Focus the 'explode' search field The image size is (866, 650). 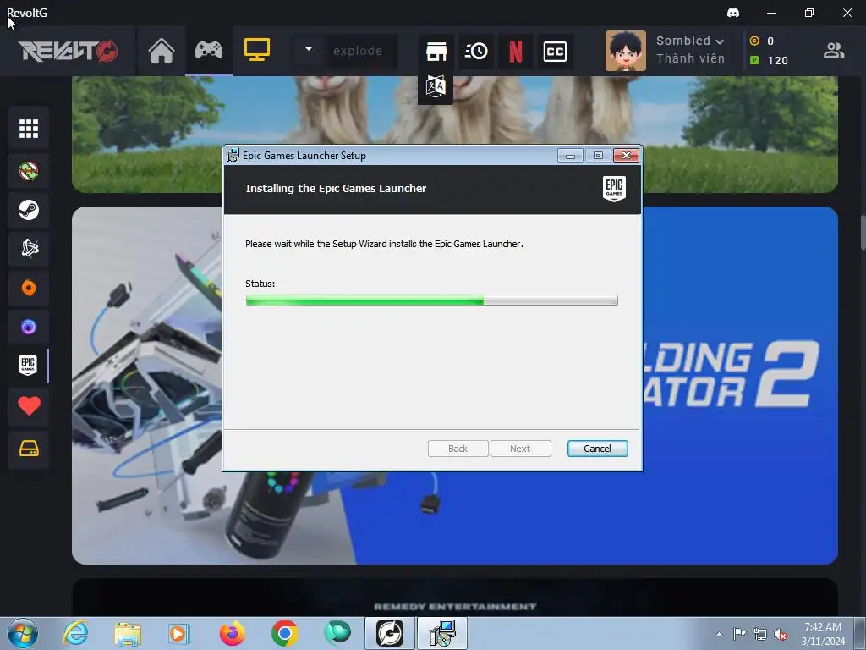point(362,51)
